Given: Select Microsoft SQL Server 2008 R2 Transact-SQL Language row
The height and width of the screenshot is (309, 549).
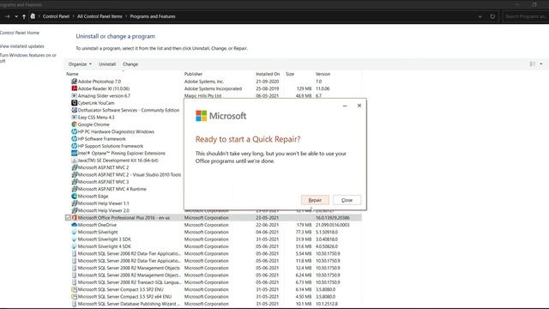Looking at the screenshot, I should 214,282.
